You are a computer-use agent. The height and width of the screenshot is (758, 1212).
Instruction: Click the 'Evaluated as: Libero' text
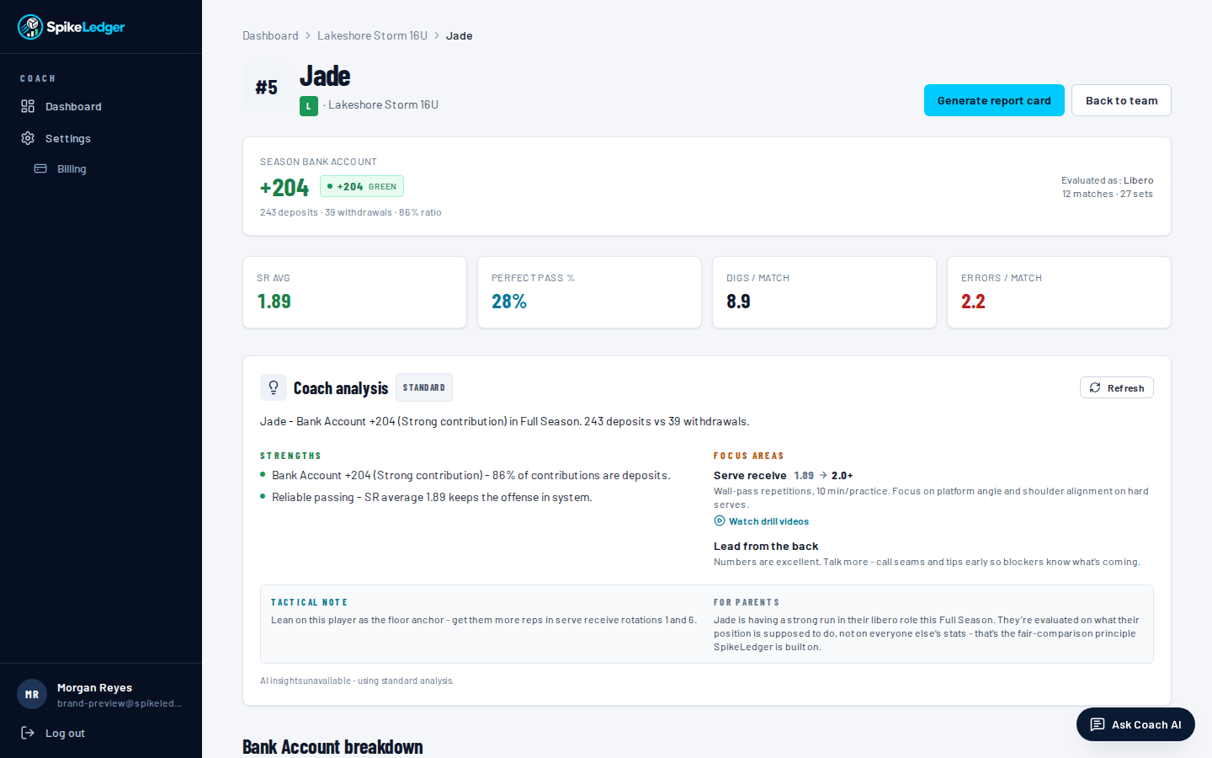pos(1108,180)
